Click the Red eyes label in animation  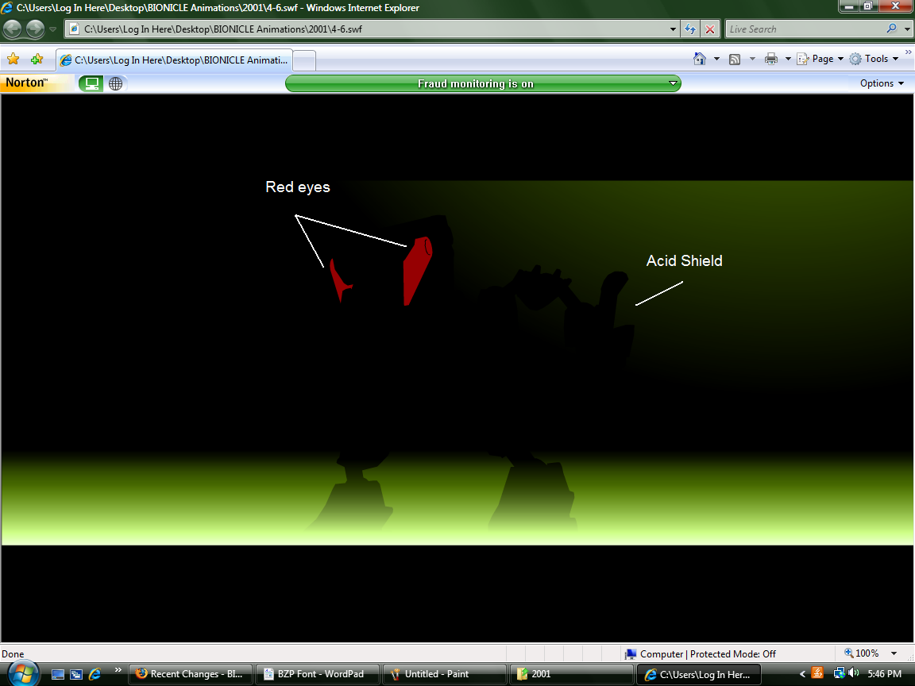tap(298, 187)
